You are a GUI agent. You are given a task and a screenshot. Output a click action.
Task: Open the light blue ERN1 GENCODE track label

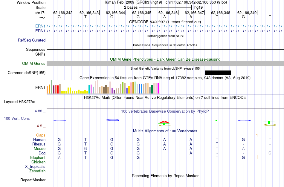point(40,26)
